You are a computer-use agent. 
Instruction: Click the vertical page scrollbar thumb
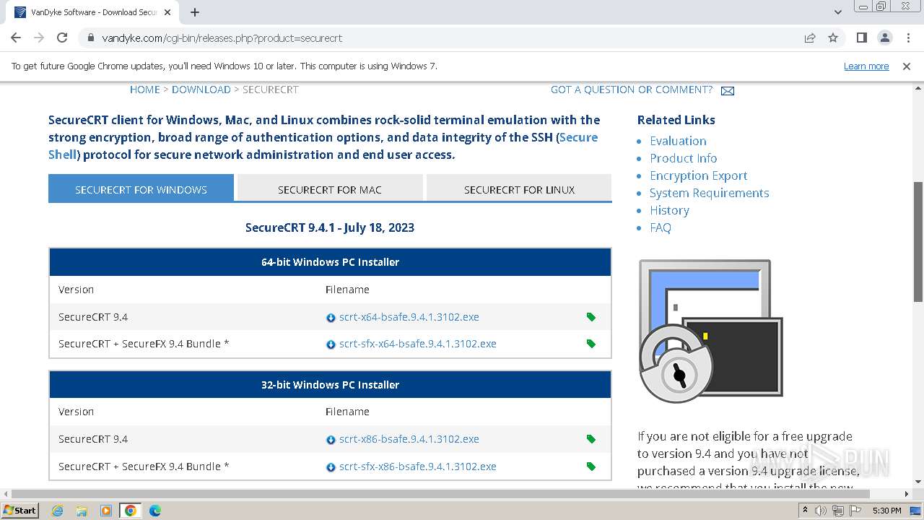pos(918,242)
